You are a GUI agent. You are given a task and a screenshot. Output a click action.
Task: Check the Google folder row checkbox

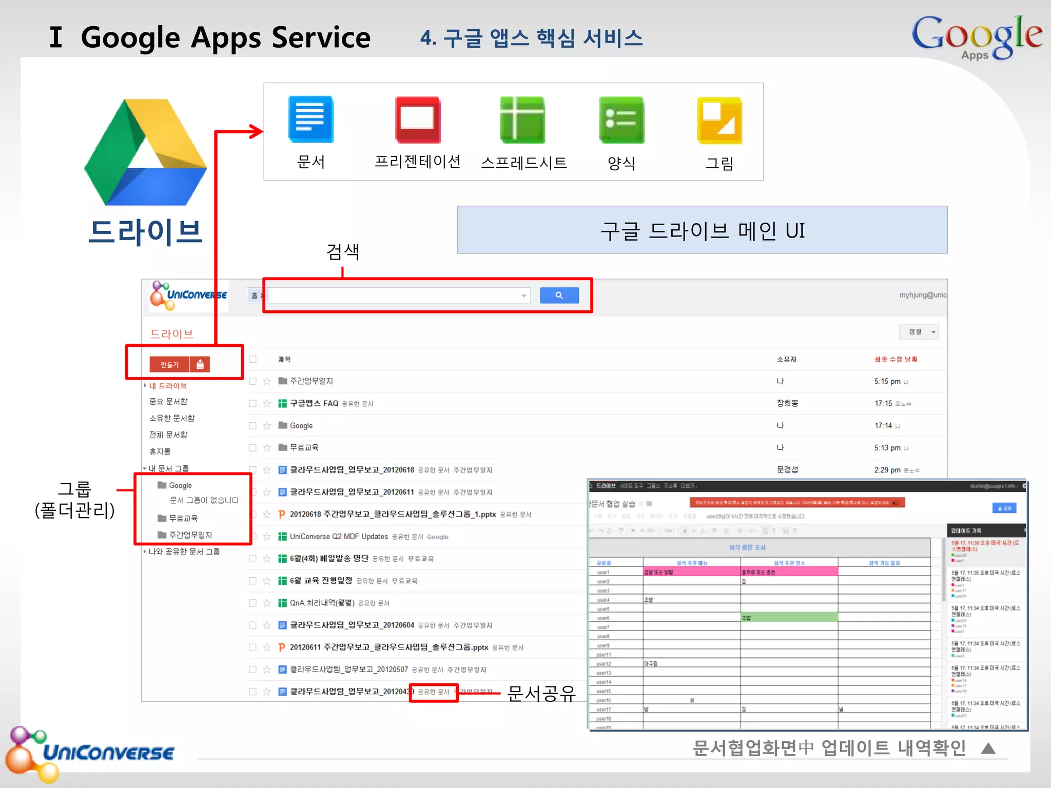(x=252, y=425)
